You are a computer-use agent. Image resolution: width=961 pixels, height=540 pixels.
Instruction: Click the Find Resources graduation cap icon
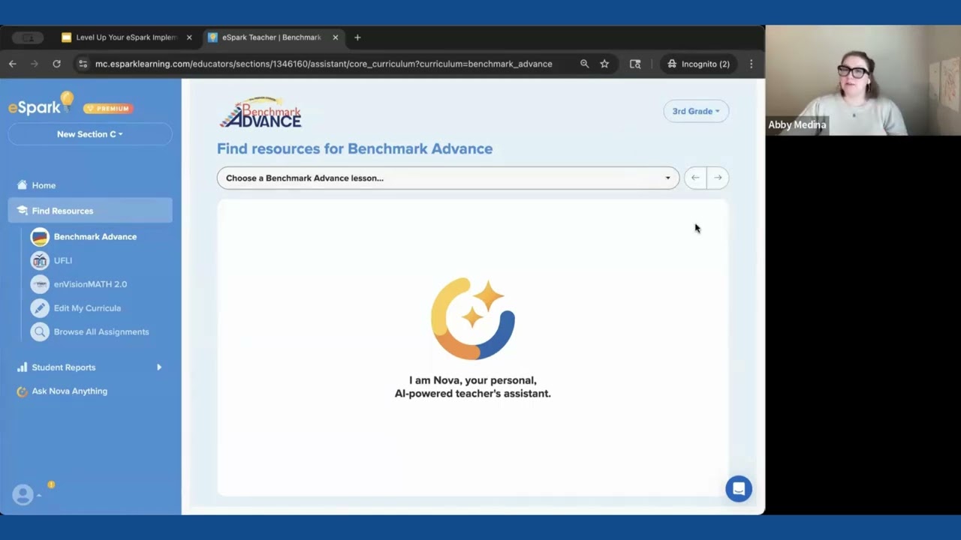22,211
